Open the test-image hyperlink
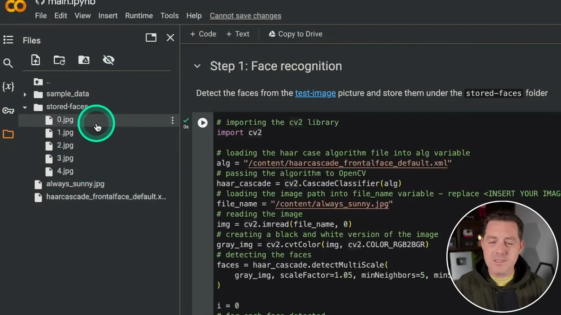The width and height of the screenshot is (561, 315). [315, 93]
